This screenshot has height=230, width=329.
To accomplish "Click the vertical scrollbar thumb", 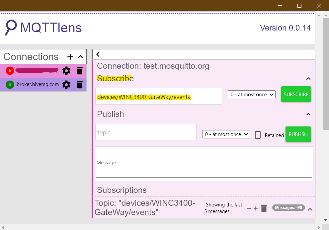I will [x=326, y=74].
